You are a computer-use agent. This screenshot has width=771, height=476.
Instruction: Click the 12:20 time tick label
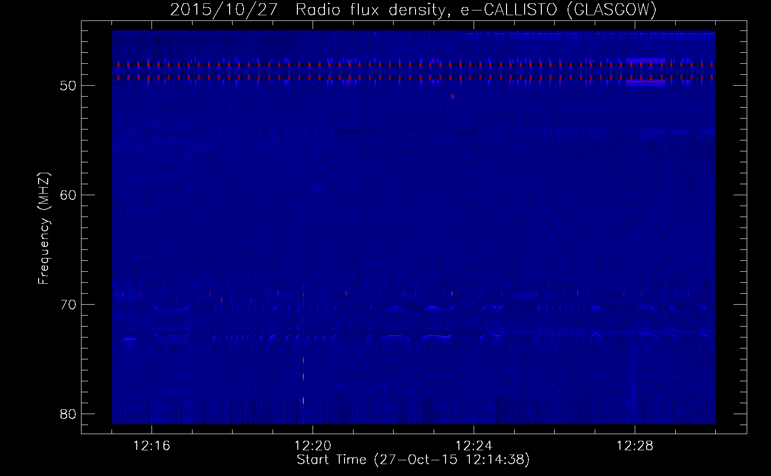(313, 446)
